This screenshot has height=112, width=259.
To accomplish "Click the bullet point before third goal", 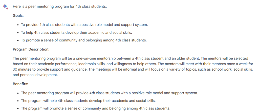I will coord(18,40).
